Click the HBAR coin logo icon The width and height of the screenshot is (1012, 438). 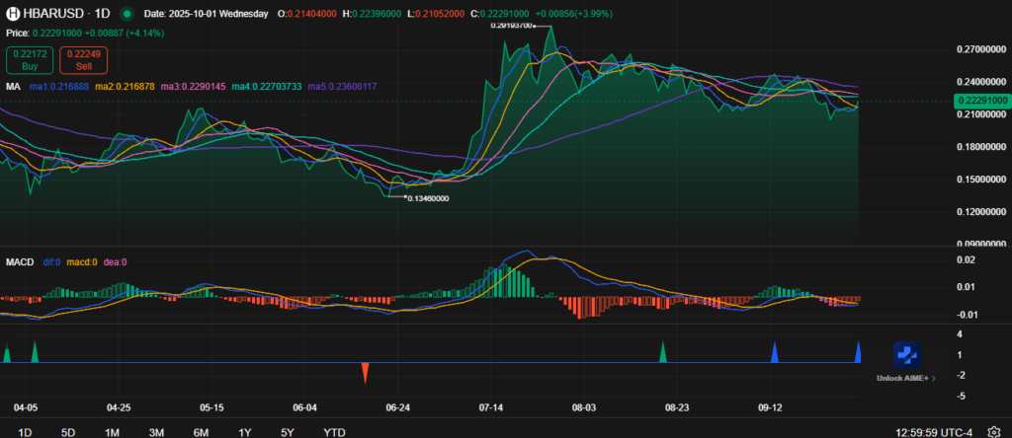point(14,14)
